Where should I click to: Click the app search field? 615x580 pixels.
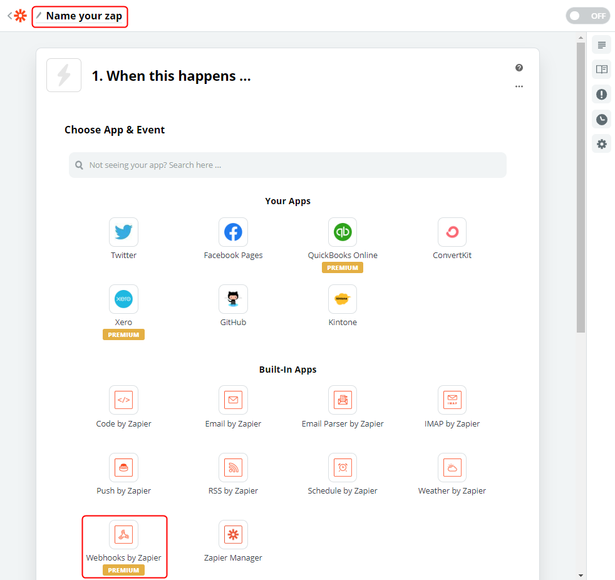pyautogui.click(x=287, y=165)
